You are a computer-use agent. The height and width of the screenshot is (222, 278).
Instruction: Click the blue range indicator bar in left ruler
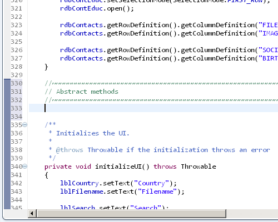pos(7,144)
